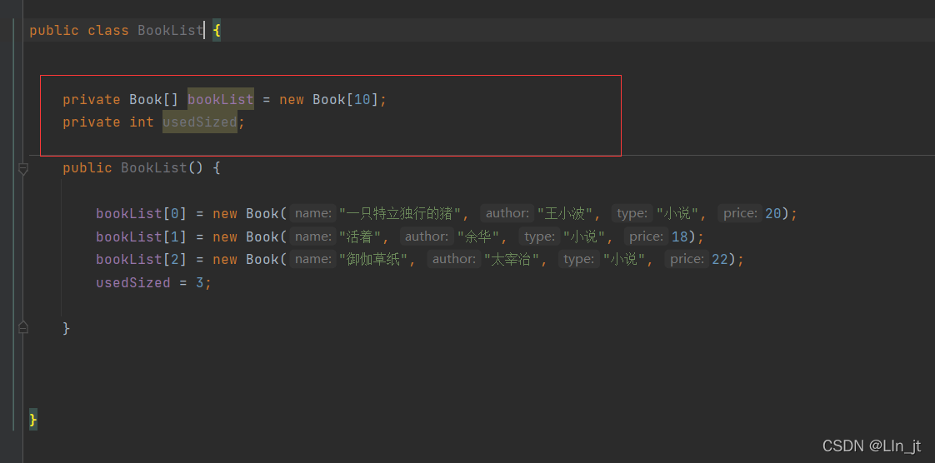Click the book name string "活着"
Viewport: 935px width, 463px height.
pyautogui.click(x=360, y=236)
